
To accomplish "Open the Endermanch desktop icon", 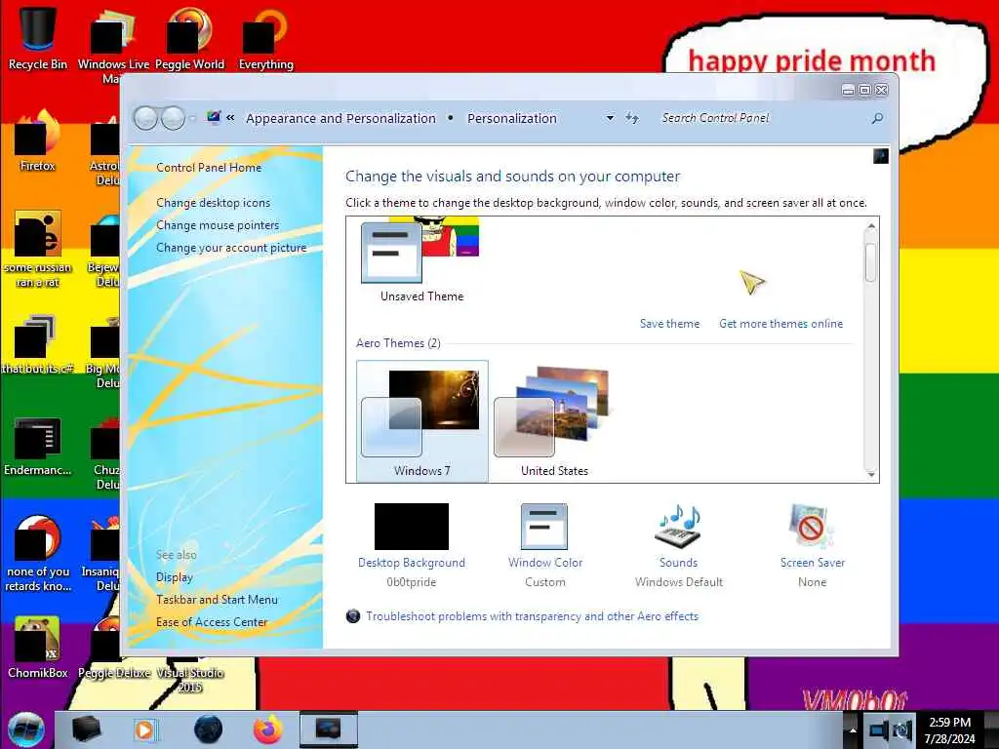I will coord(38,446).
